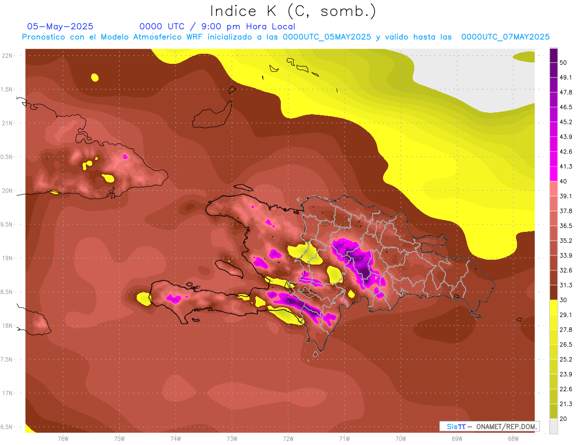Click the 76W longitude axis label
Screen dimensions: 576x445
(63, 439)
